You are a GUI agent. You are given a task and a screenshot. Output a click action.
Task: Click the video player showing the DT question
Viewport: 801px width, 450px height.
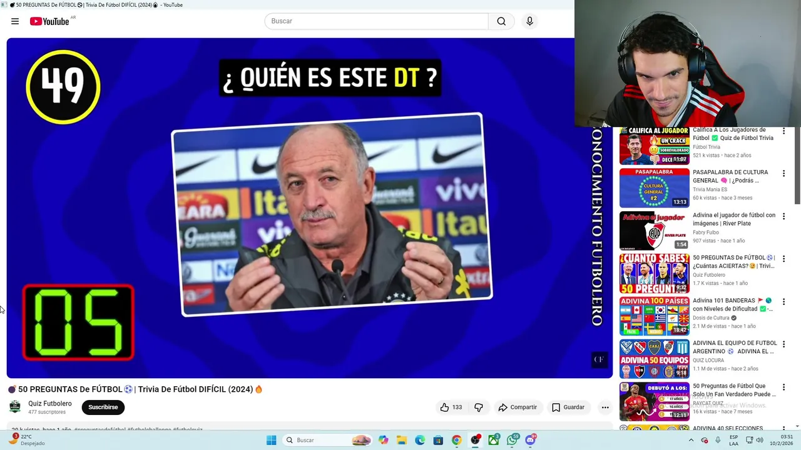(309, 208)
